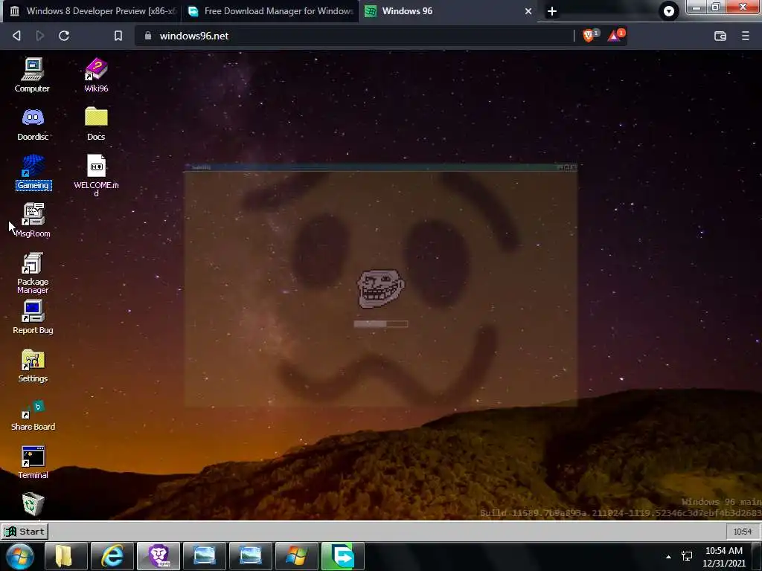Open Brave Rewards triangle icon

[x=615, y=36]
